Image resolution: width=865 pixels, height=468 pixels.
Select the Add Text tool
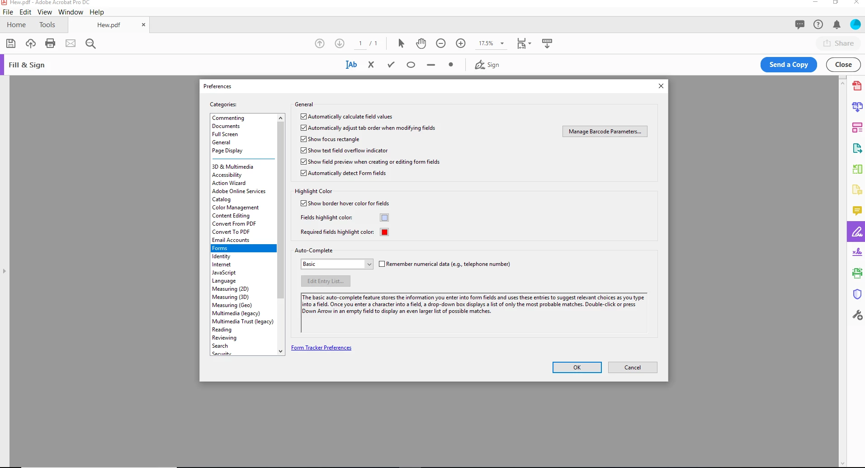(x=351, y=65)
